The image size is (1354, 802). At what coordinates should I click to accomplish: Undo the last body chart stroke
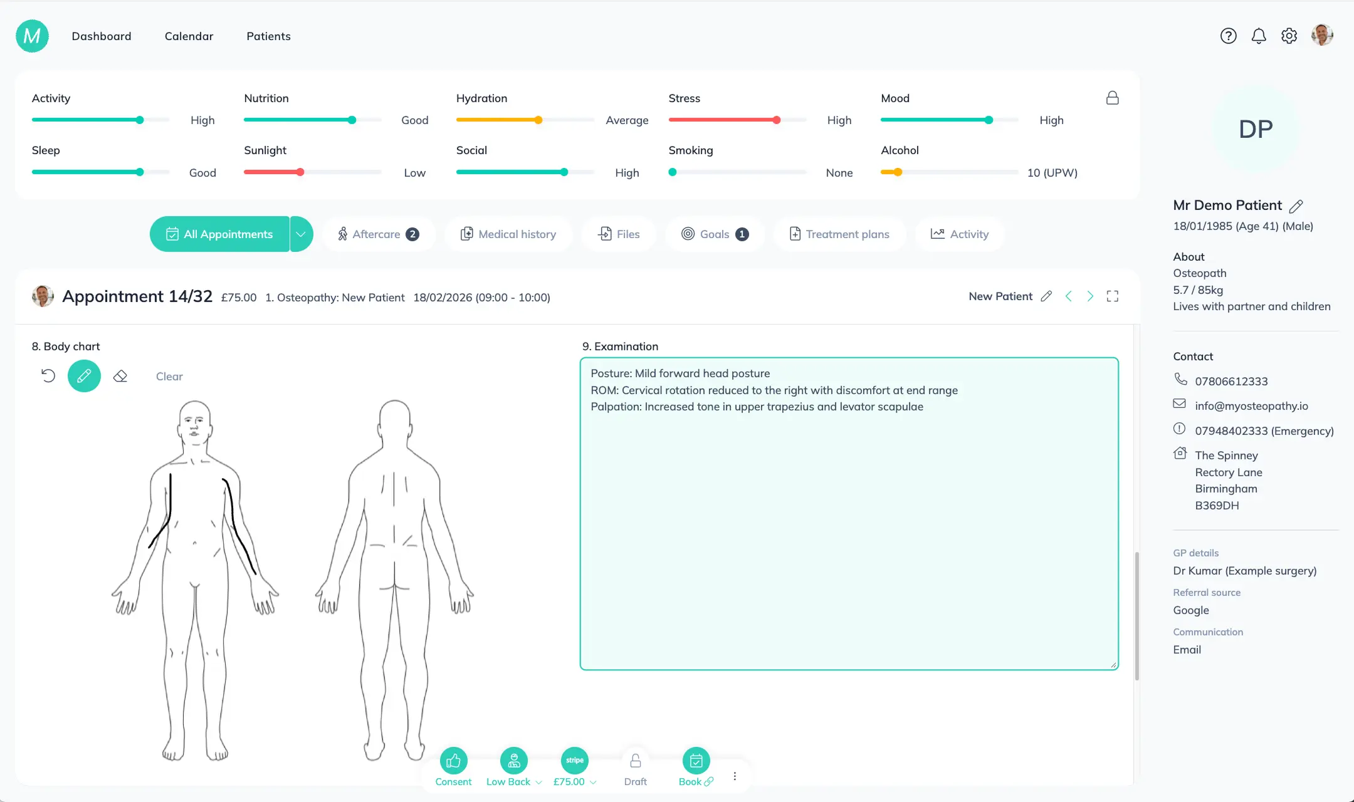[48, 376]
